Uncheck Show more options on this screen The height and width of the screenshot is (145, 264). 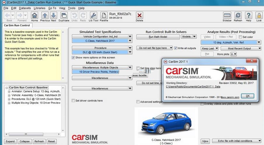(73, 58)
